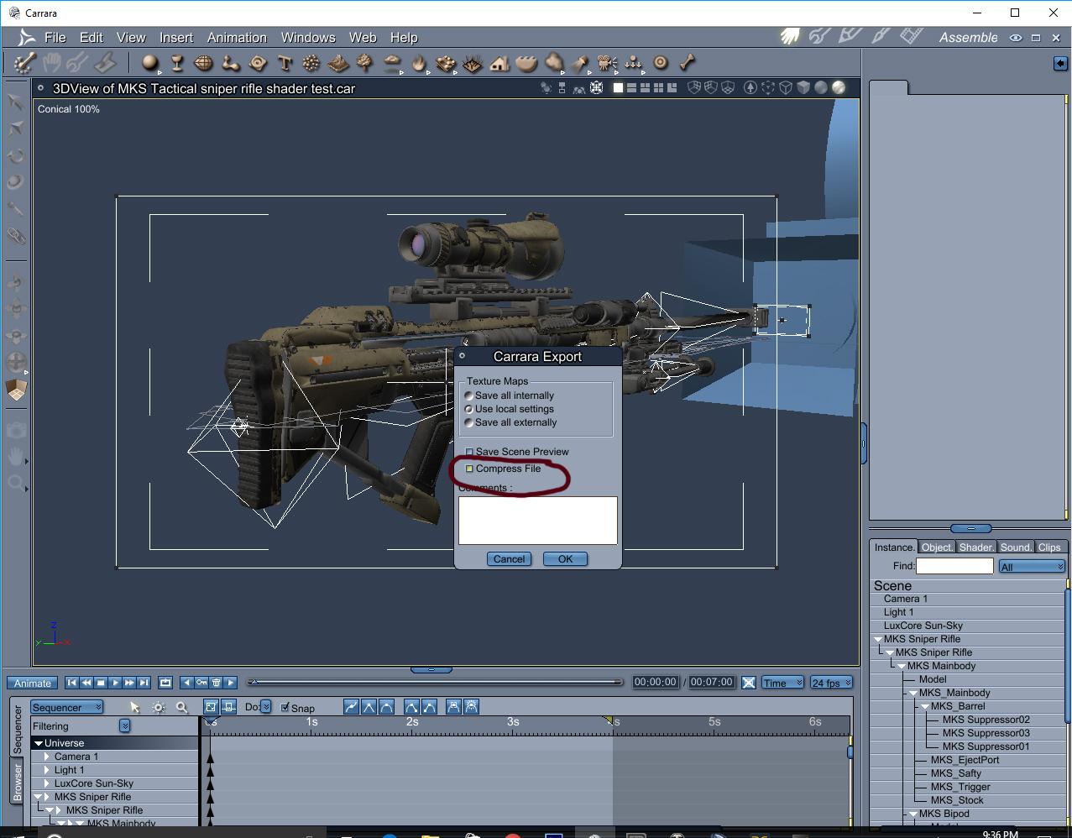
Task: Click OK in Carrara Export dialog
Action: click(565, 559)
